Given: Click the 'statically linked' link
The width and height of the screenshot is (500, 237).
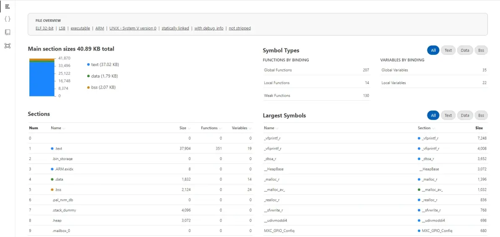Looking at the screenshot, I should click(x=175, y=28).
